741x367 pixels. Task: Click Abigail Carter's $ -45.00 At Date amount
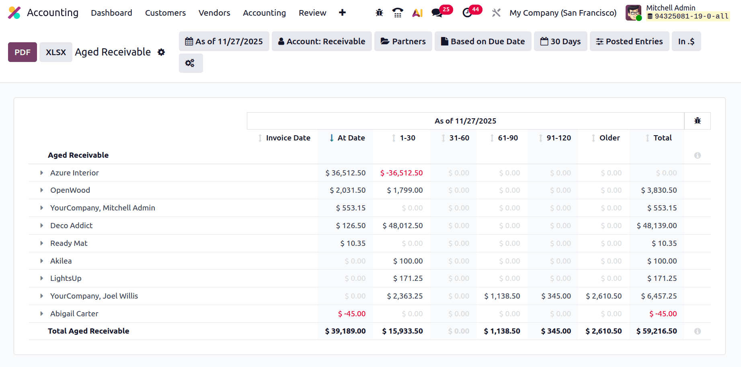352,313
